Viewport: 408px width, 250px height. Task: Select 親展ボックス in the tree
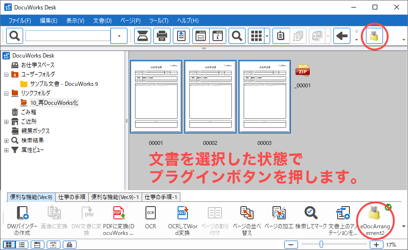35,131
